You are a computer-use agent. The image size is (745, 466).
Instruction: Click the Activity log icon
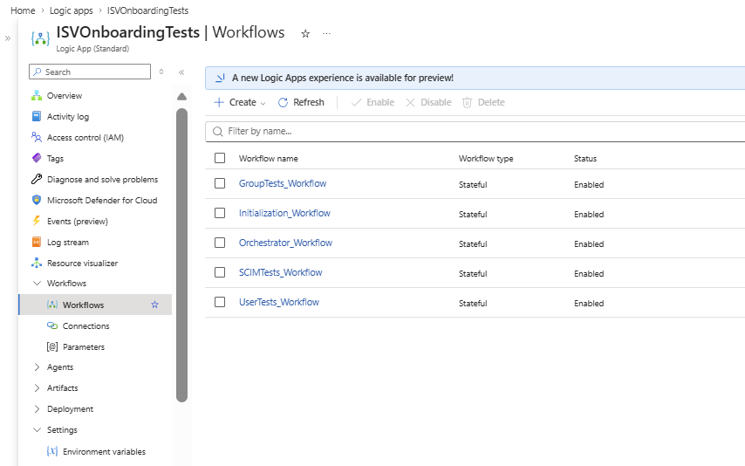(37, 117)
